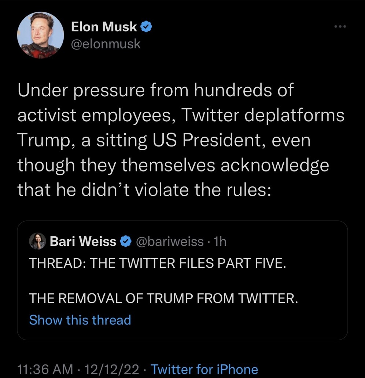Expand with Show this thread
This screenshot has width=365, height=378.
tap(80, 320)
